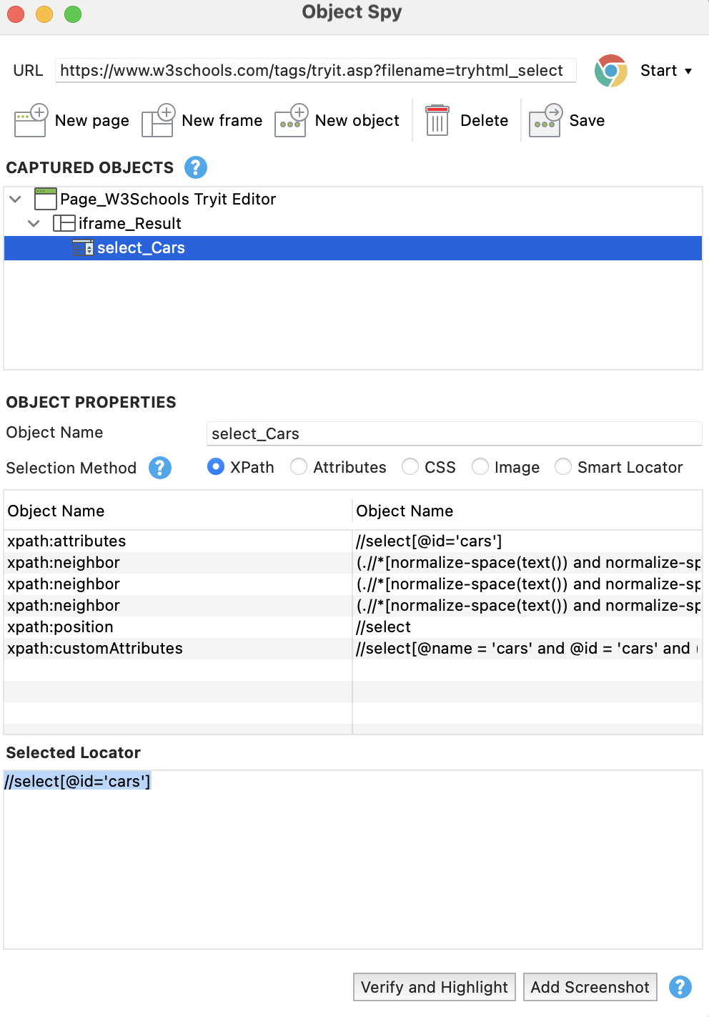The height and width of the screenshot is (1017, 709).
Task: Click the Add Screenshot button
Action: tap(590, 987)
